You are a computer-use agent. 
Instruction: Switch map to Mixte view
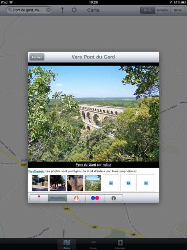coord(178,10)
